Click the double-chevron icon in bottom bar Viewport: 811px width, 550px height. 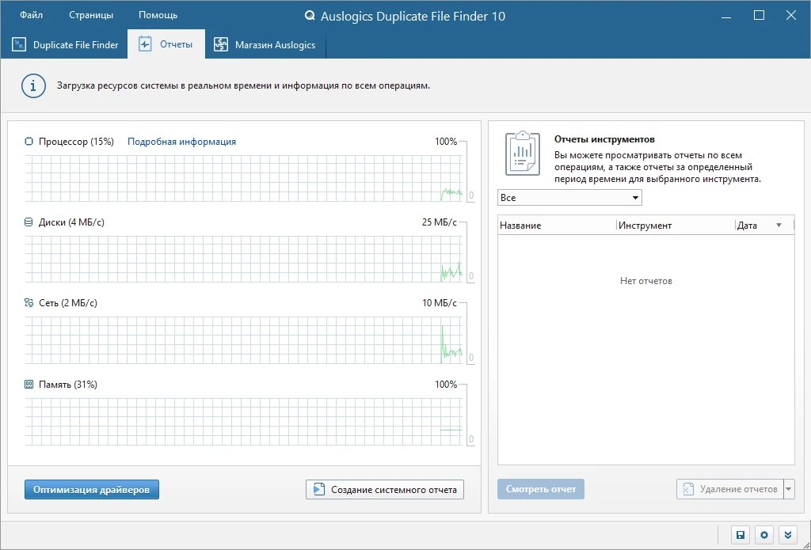[788, 535]
